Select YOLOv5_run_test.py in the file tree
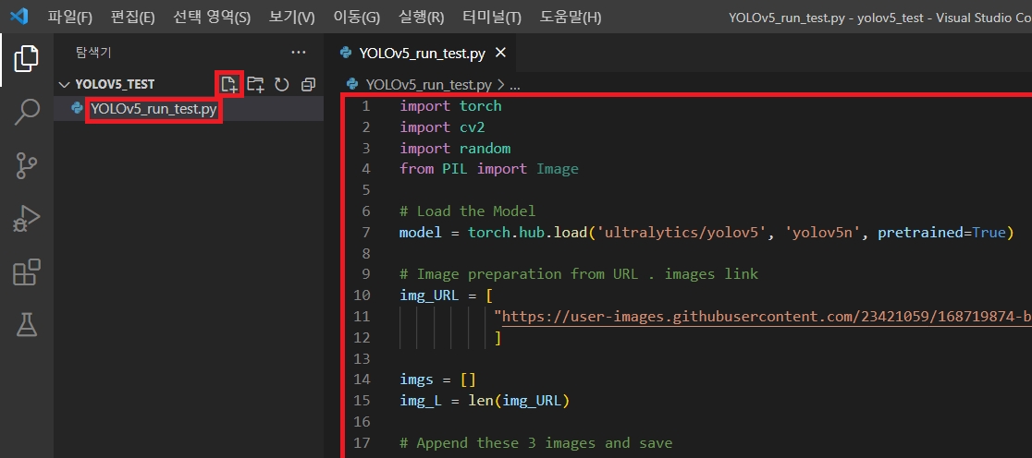 pyautogui.click(x=154, y=109)
